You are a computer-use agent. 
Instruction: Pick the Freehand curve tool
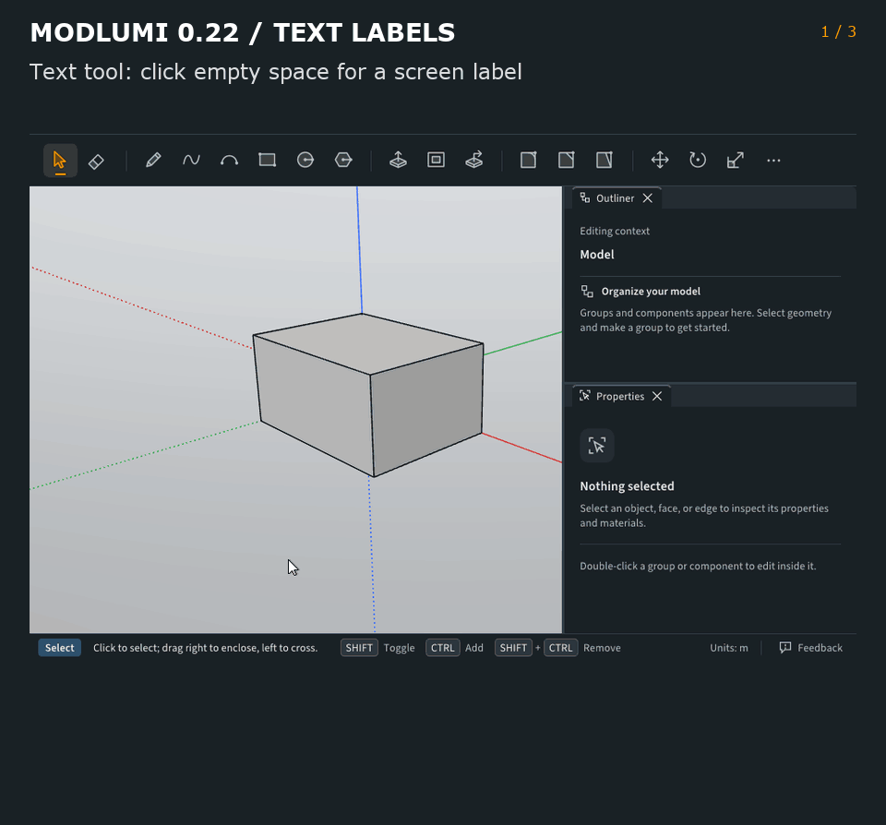[191, 161]
